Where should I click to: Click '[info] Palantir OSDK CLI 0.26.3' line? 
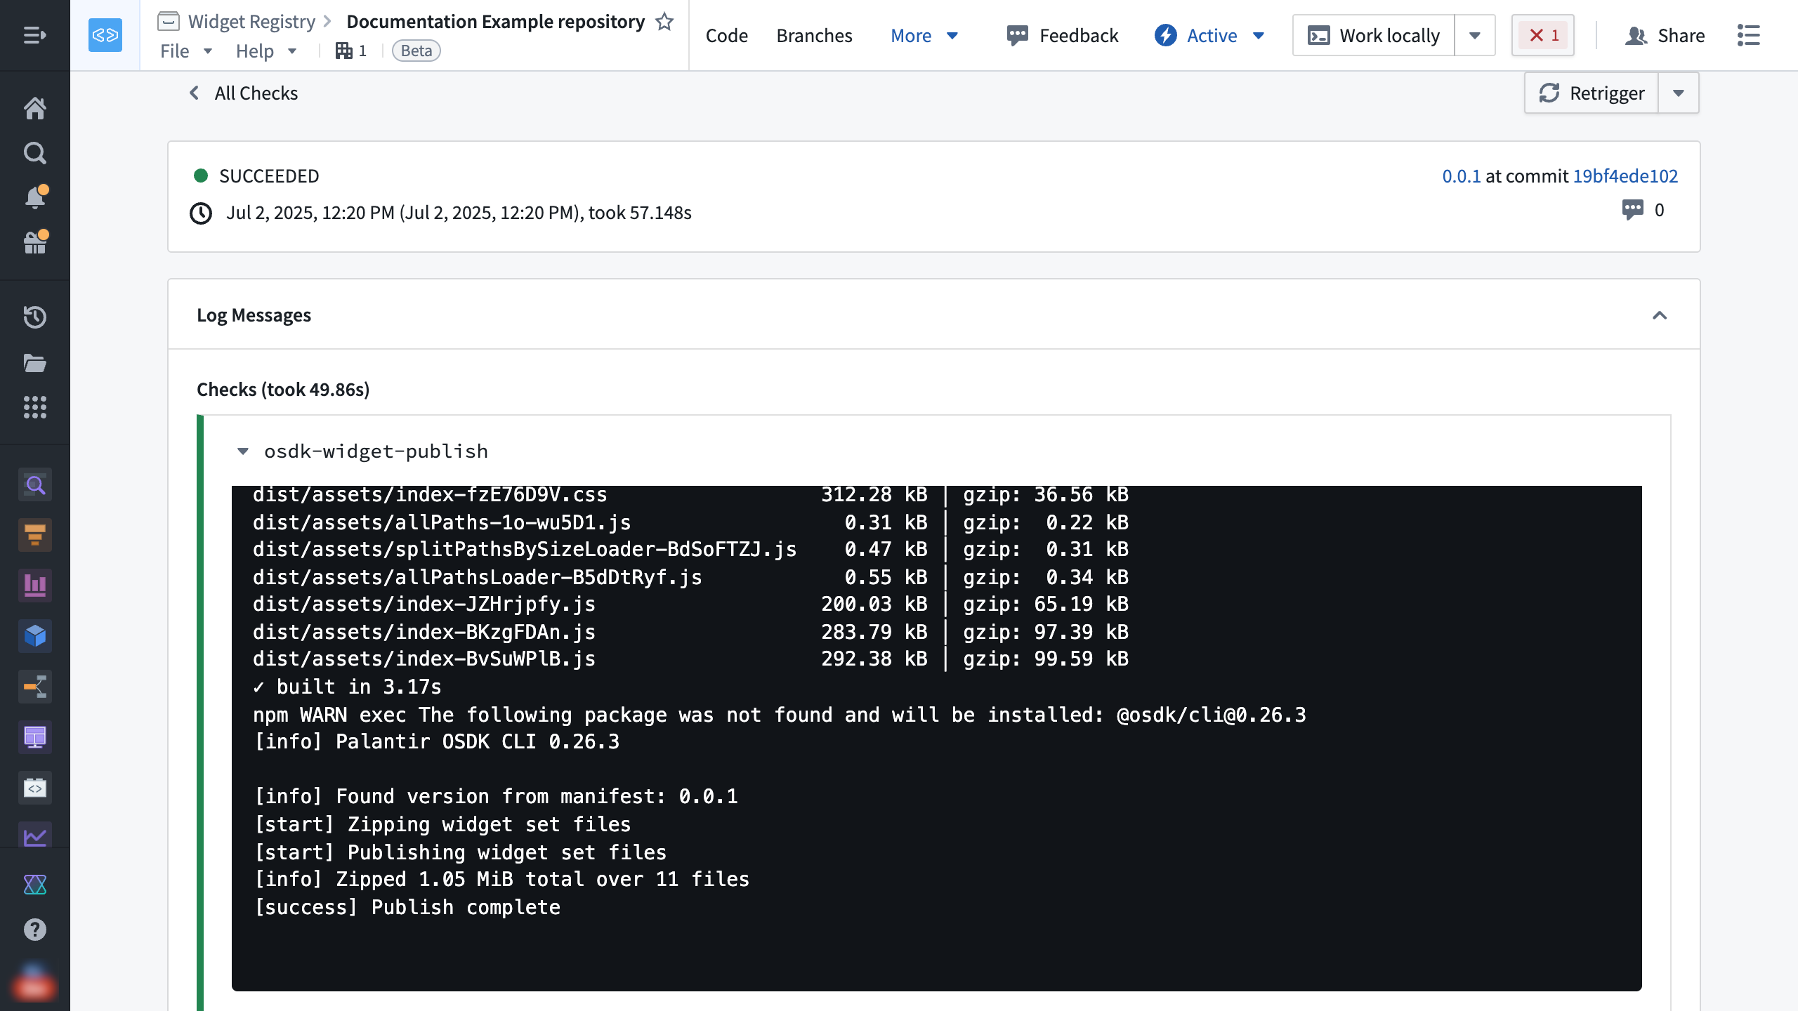pos(436,741)
